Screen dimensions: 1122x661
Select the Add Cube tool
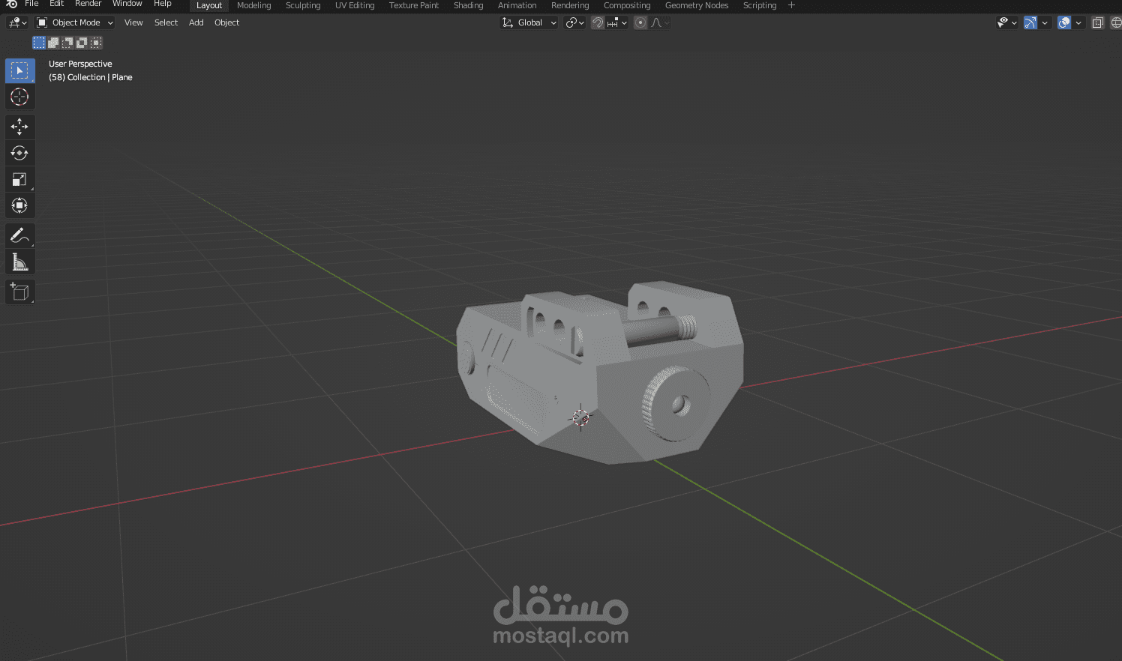(20, 292)
